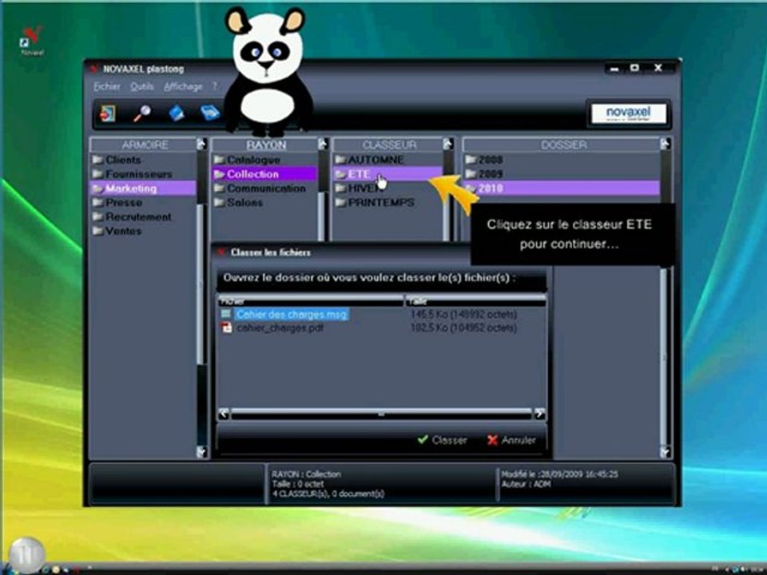Click the Fichier column header
Screen dimensions: 767x575
[x=311, y=301]
